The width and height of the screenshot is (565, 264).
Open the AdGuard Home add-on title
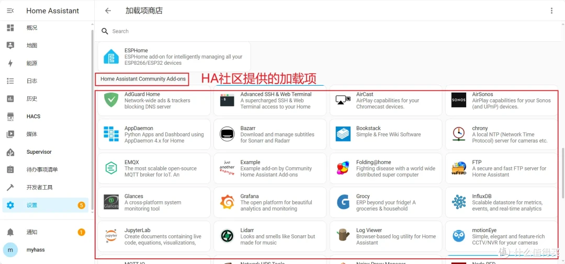click(142, 94)
